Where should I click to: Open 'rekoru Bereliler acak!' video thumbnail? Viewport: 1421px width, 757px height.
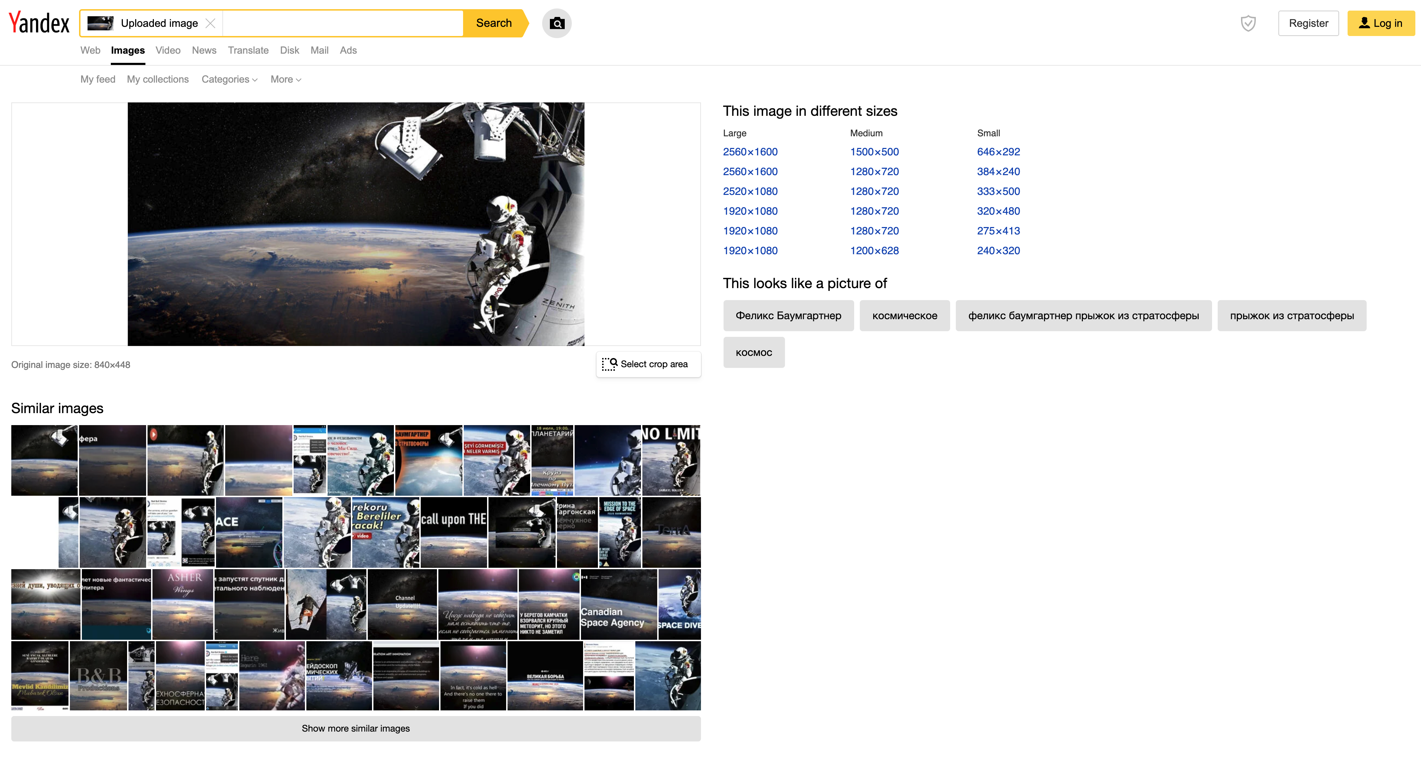click(x=385, y=532)
